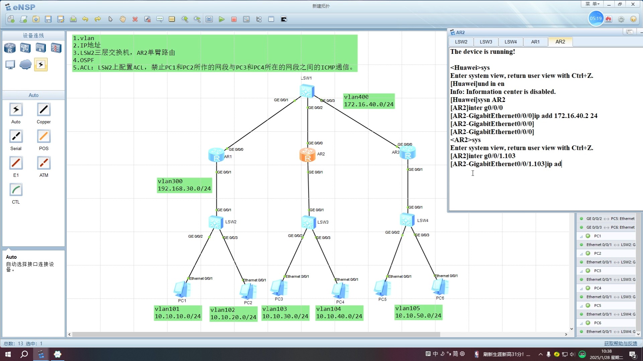Select the Cloud device category
The width and height of the screenshot is (643, 361).
(x=25, y=65)
